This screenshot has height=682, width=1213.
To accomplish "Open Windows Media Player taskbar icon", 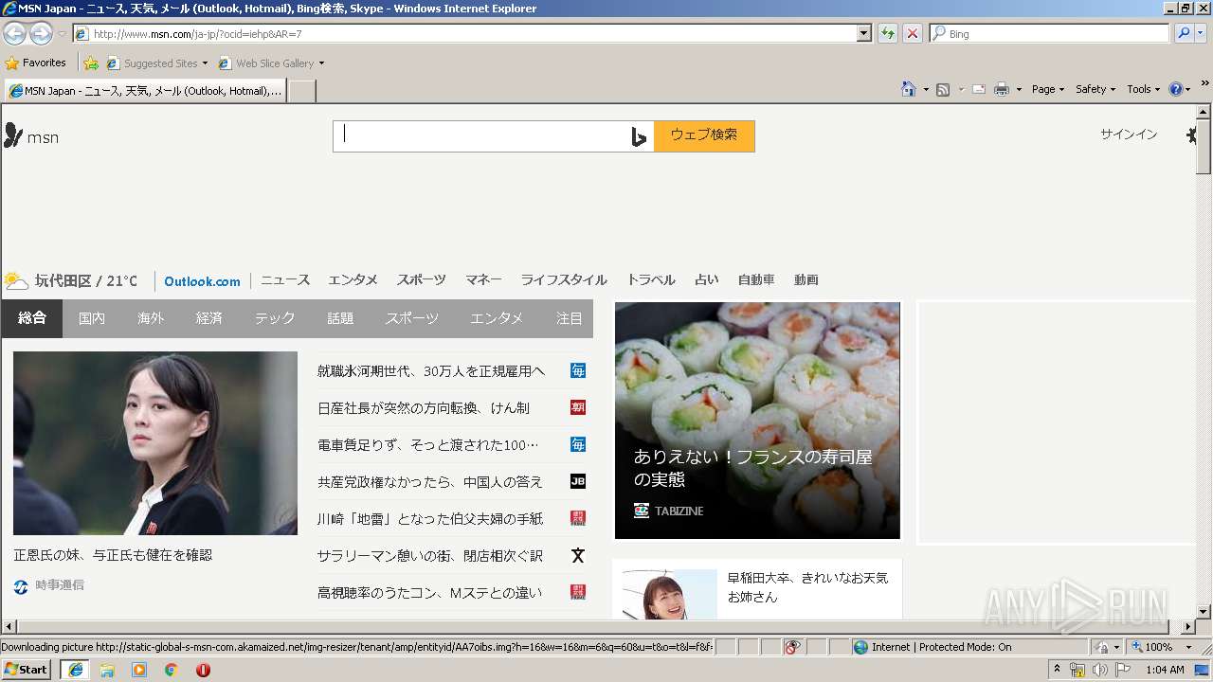I will [139, 670].
